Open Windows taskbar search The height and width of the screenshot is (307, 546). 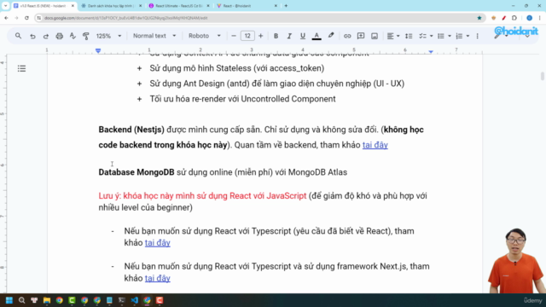click(21, 300)
